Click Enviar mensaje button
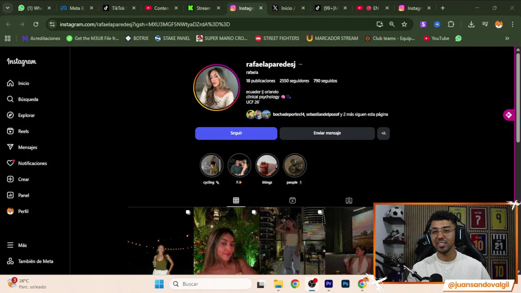Viewport: 521px width, 293px height. (x=327, y=133)
